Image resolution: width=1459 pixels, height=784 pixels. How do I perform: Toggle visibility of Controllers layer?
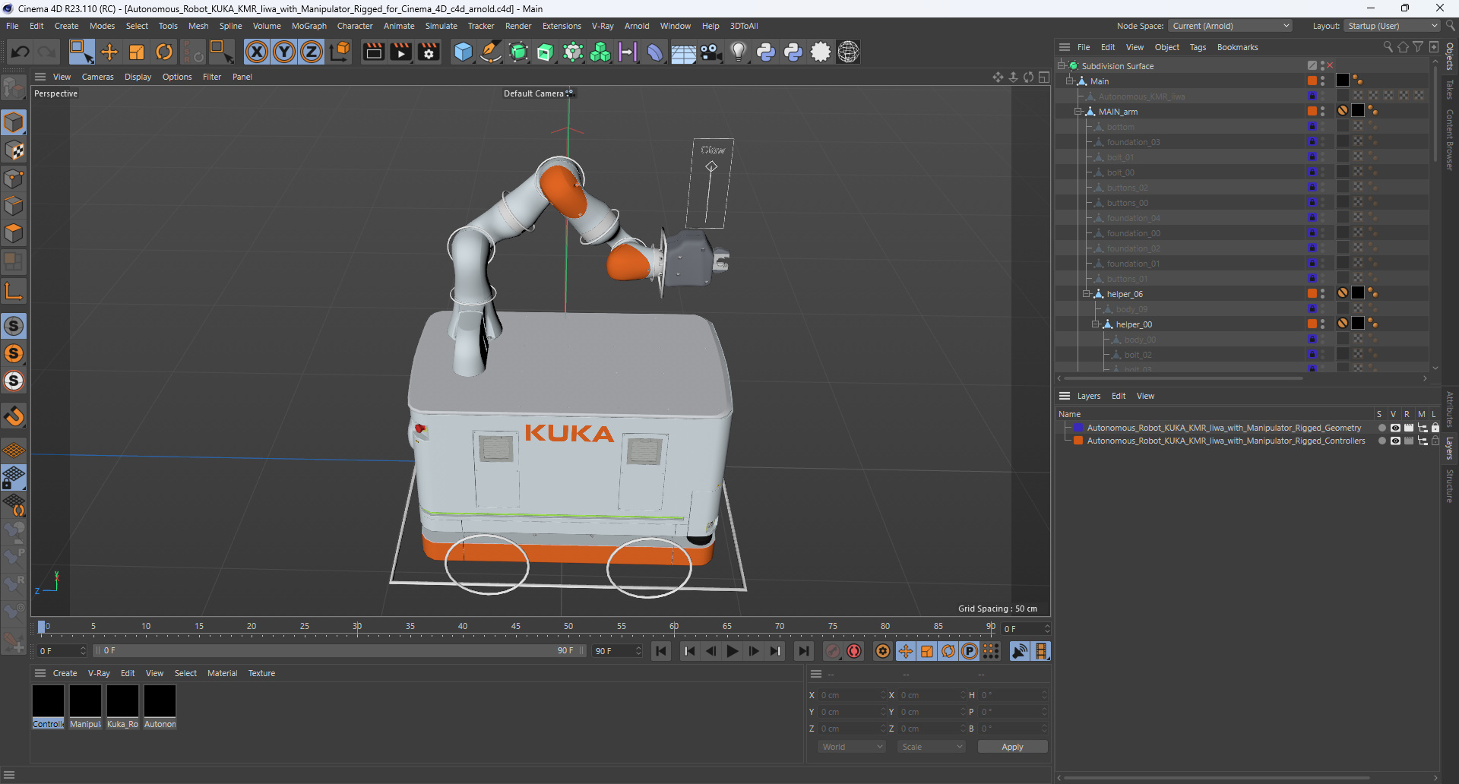pos(1395,441)
